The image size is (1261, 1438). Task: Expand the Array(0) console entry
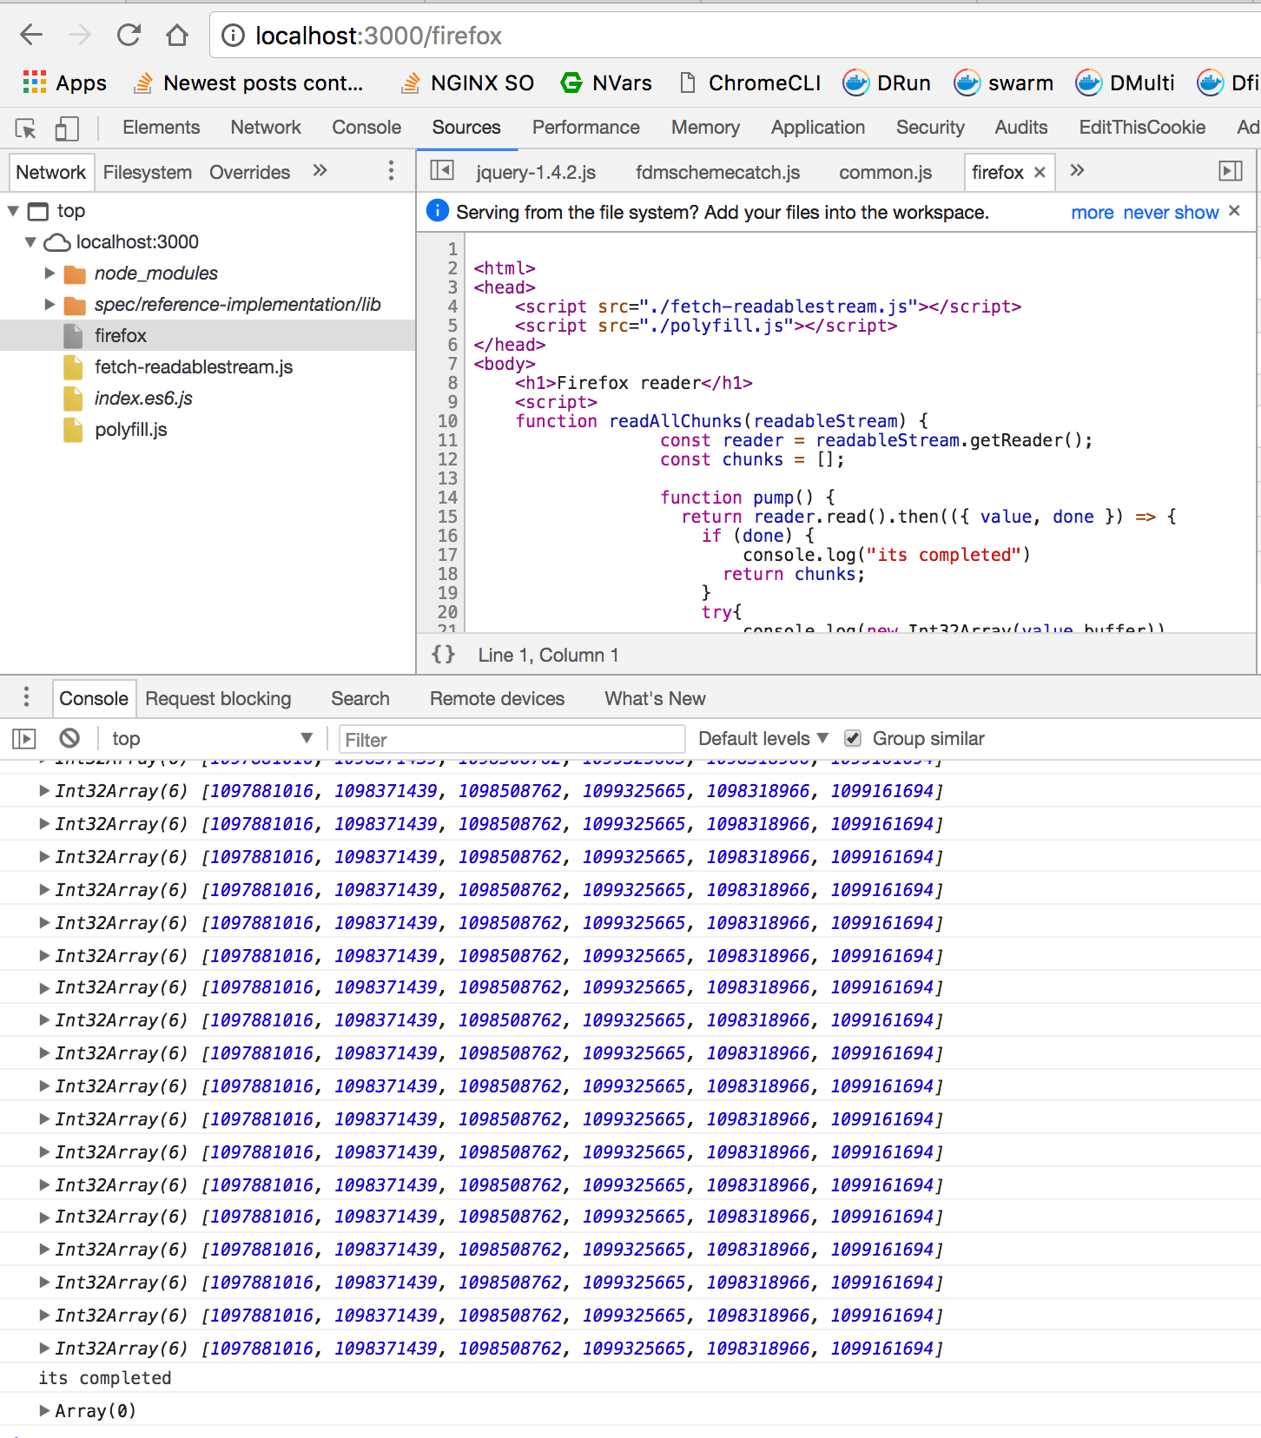pos(44,1411)
